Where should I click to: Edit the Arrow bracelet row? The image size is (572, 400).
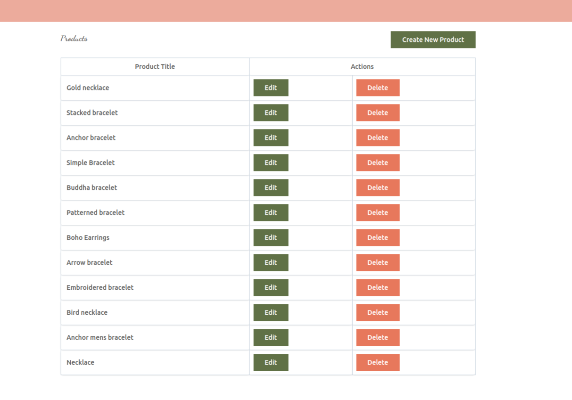[271, 262]
